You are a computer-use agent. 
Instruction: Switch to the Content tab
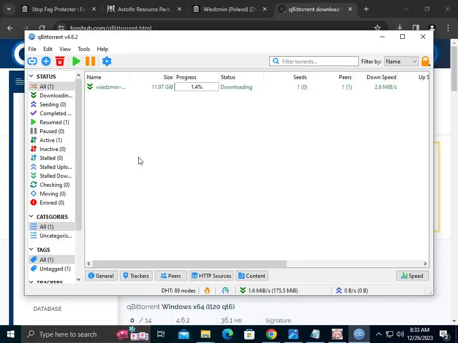pyautogui.click(x=252, y=276)
